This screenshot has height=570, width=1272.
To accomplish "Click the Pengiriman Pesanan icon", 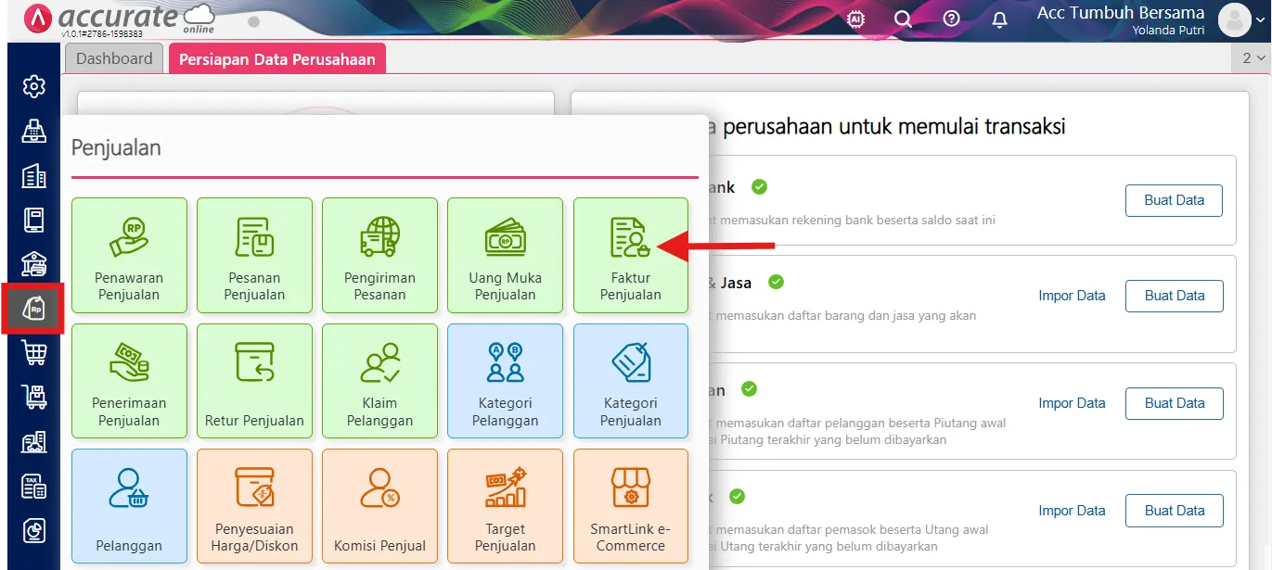I will [379, 255].
